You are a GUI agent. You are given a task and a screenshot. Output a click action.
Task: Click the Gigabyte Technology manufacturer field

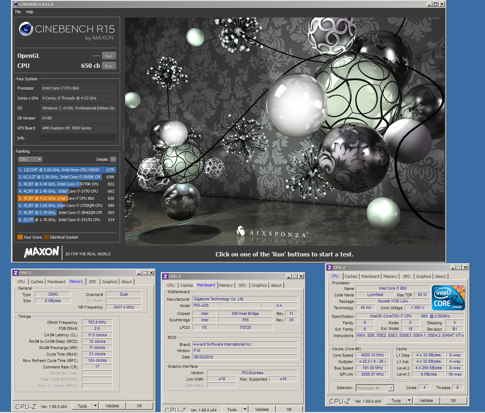pyautogui.click(x=245, y=299)
